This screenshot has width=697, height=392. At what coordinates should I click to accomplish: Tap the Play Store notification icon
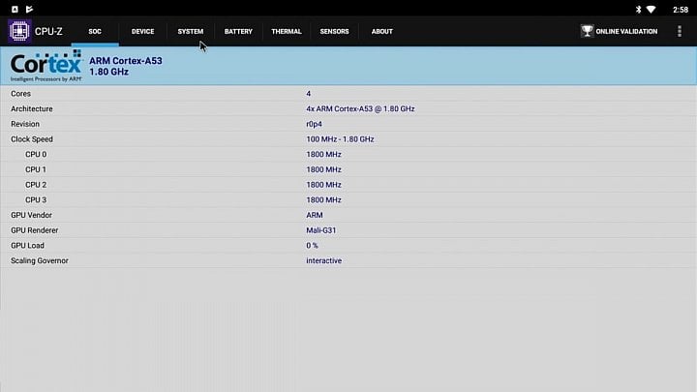tap(29, 10)
